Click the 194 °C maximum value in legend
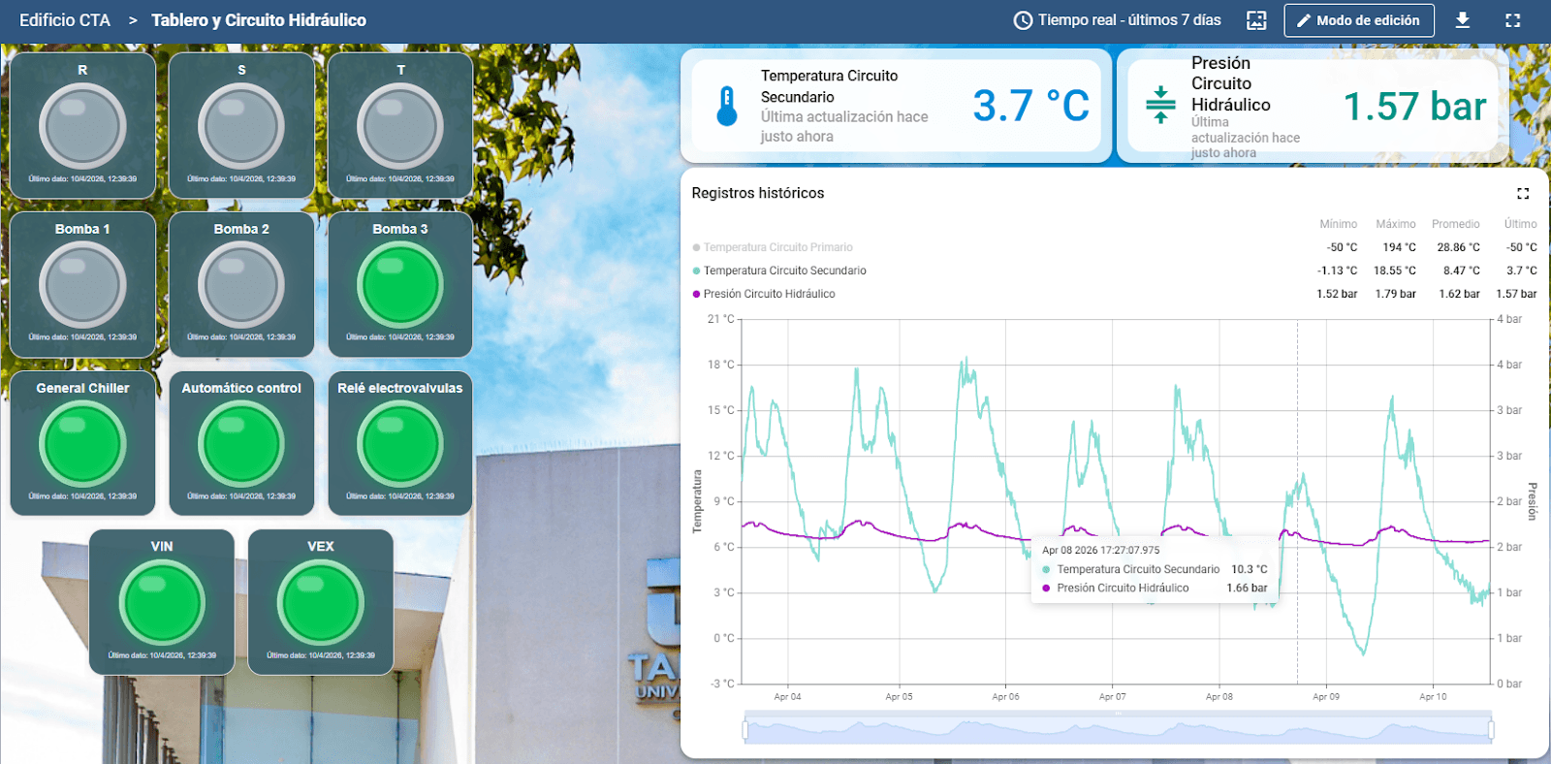1551x764 pixels. (x=1400, y=247)
